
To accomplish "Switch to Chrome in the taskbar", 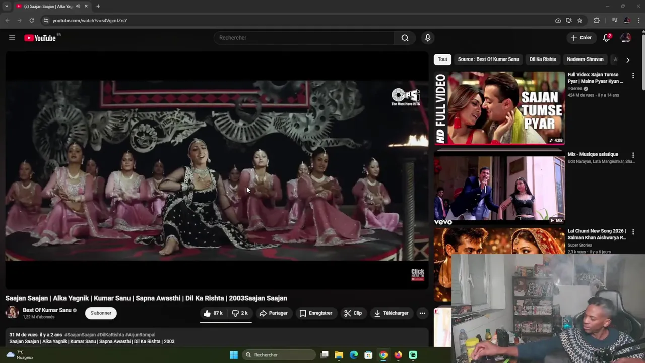I will tap(383, 355).
